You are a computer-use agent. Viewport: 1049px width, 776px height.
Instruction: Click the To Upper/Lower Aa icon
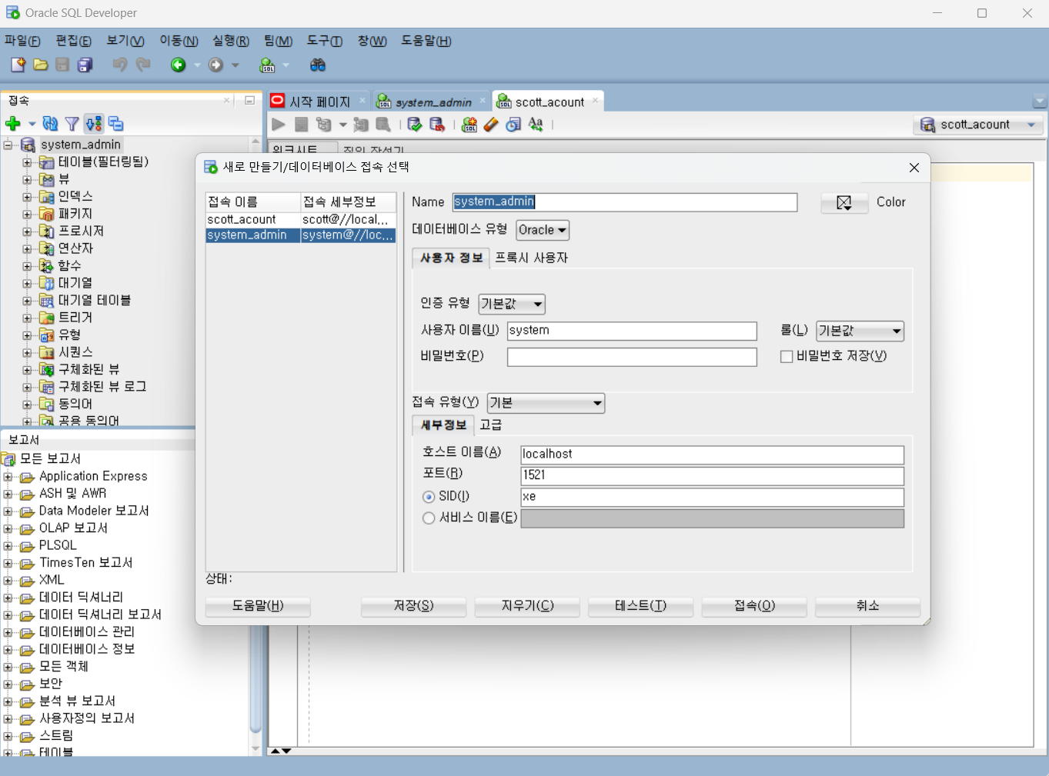[x=536, y=125]
